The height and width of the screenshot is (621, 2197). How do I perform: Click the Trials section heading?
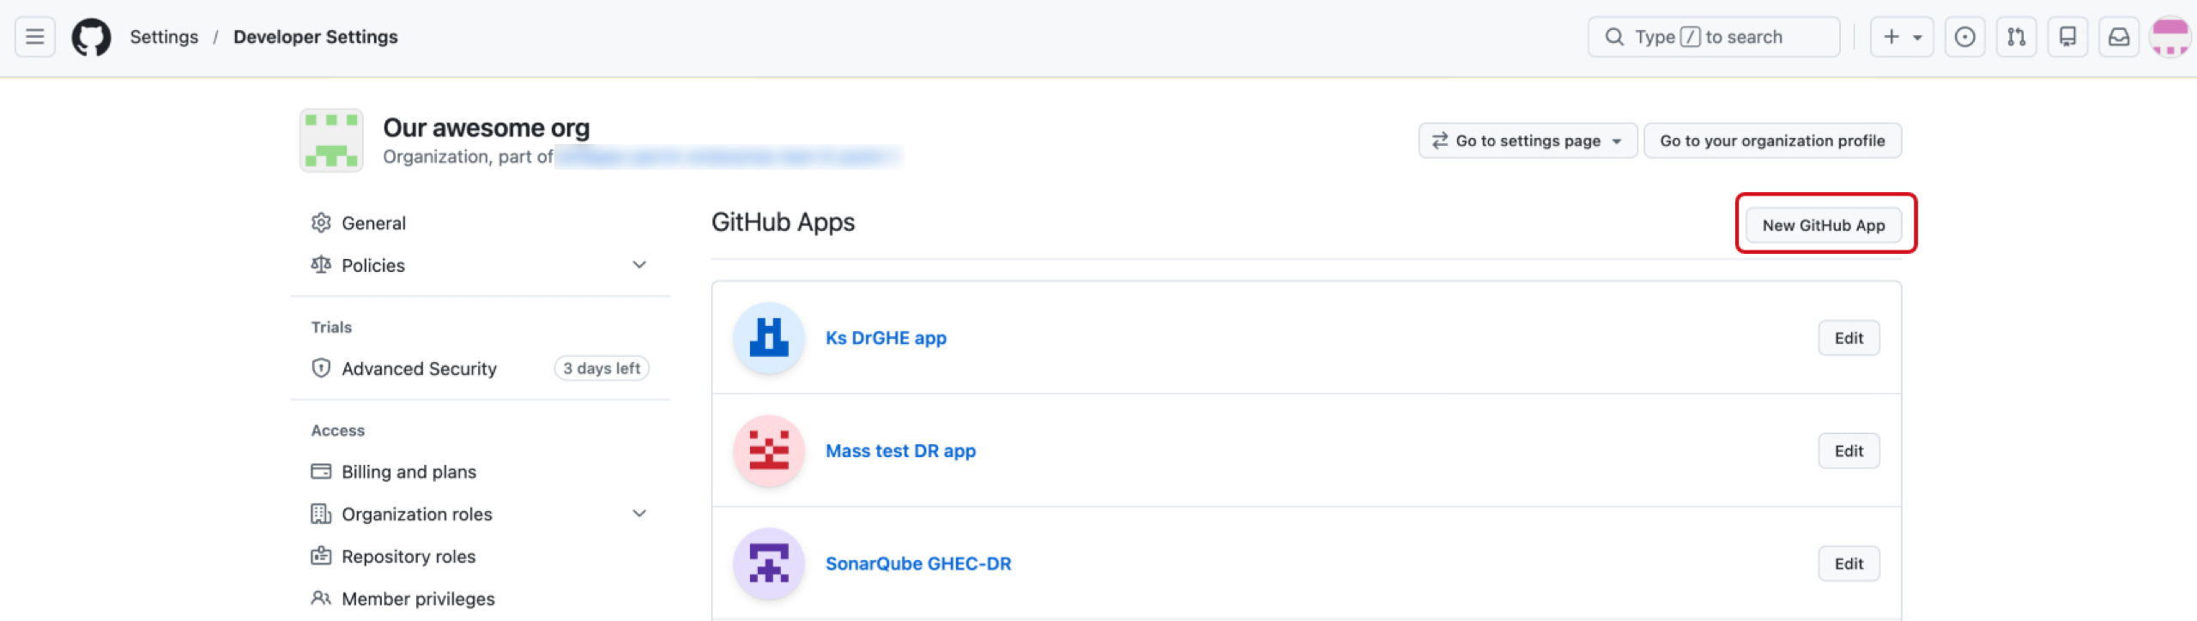(331, 327)
